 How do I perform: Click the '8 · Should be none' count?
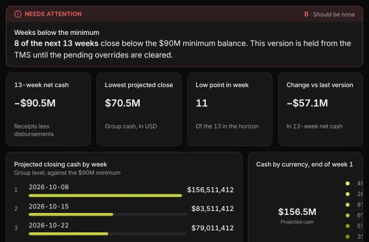point(330,14)
